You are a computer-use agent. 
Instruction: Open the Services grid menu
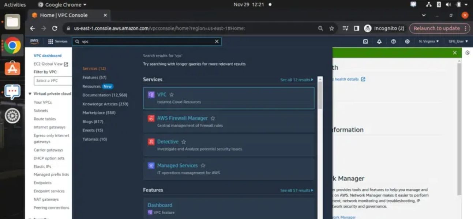(57, 42)
